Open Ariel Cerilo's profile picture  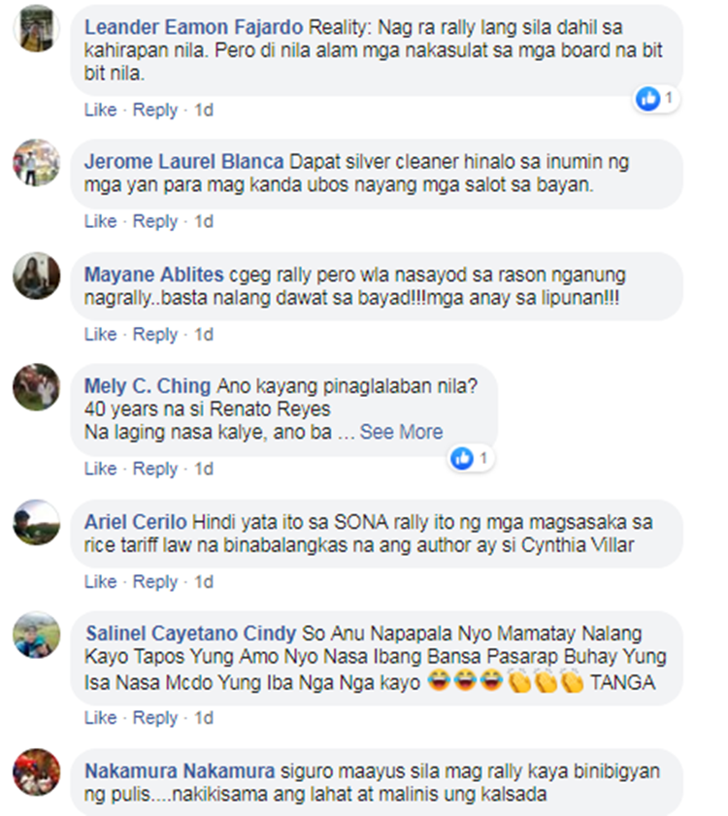tap(37, 522)
